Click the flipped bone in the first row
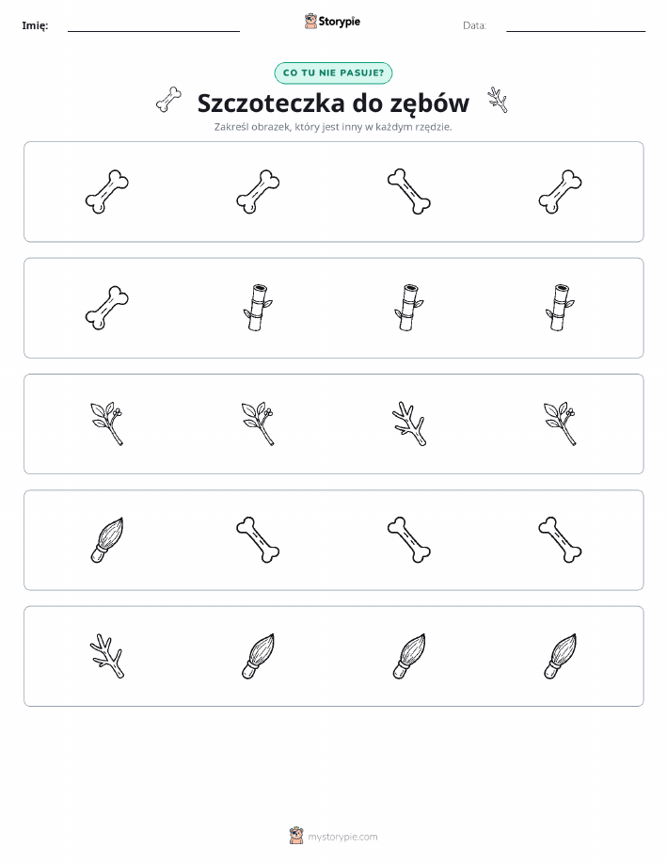This screenshot has height=863, width=667. tap(409, 192)
